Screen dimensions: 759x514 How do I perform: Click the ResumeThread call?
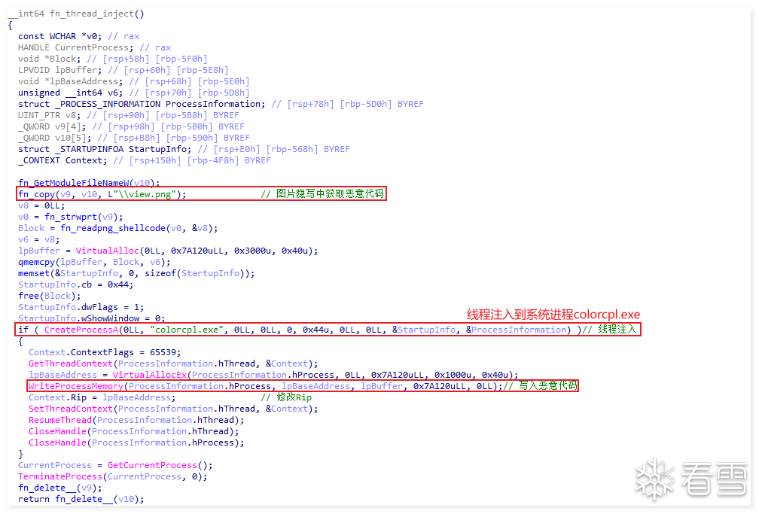(x=136, y=420)
